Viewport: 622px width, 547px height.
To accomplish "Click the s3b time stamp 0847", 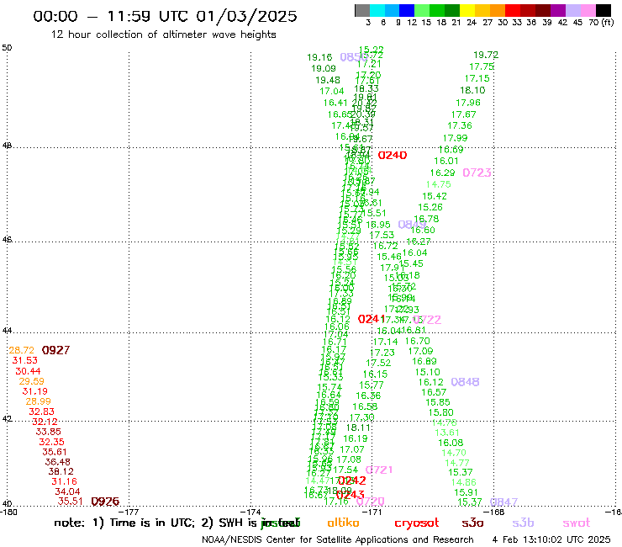I will [x=503, y=502].
